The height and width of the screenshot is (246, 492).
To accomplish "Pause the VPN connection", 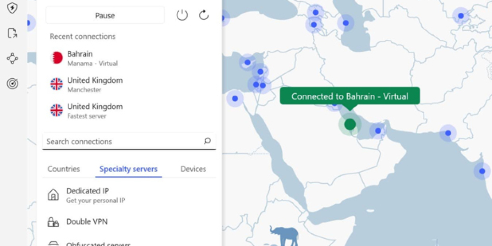I will (x=105, y=16).
